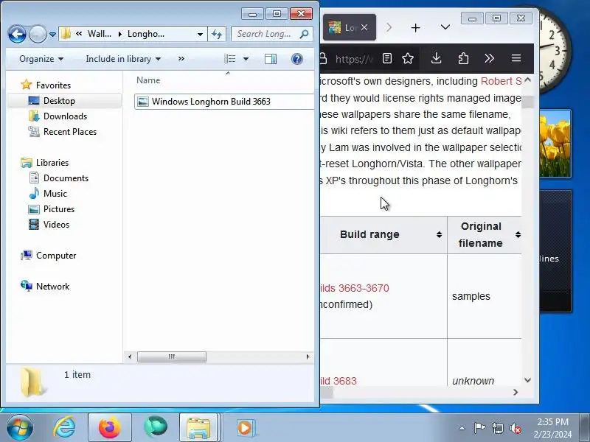590x442 pixels.
Task: Open the Pictures library
Action: tap(59, 209)
